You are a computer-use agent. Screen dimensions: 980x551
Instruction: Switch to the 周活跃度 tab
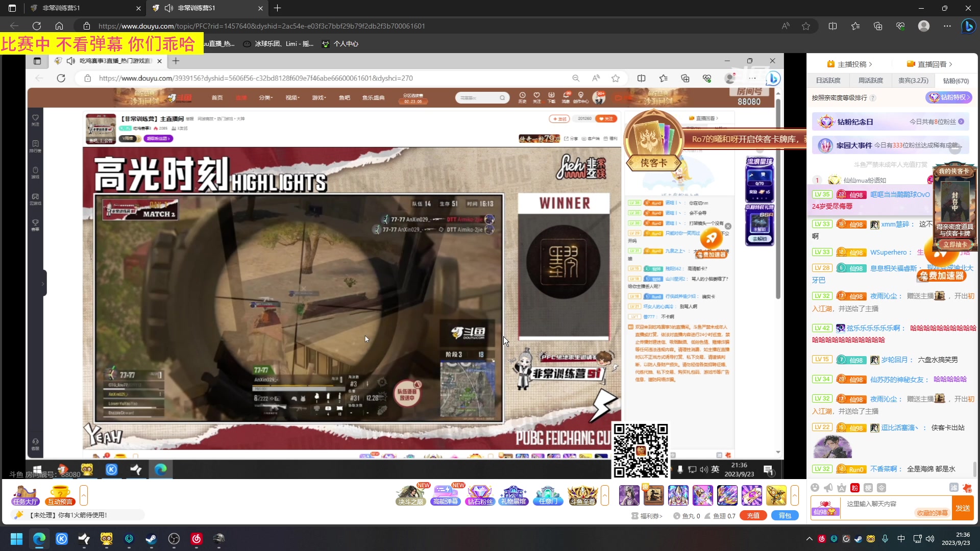[870, 81]
